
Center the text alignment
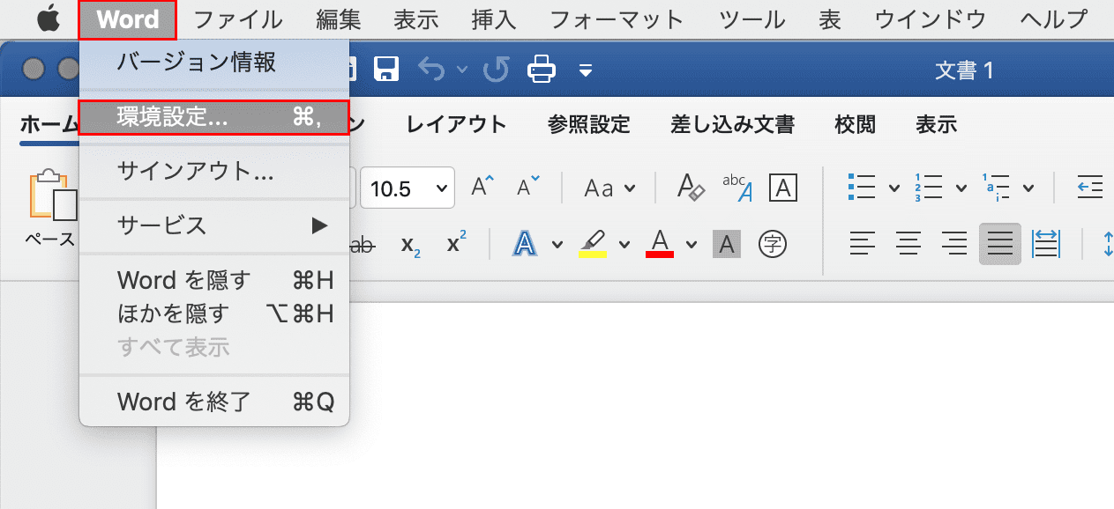click(x=908, y=244)
